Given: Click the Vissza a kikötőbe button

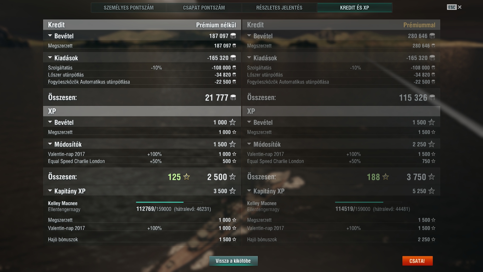Looking at the screenshot, I should pos(233,261).
